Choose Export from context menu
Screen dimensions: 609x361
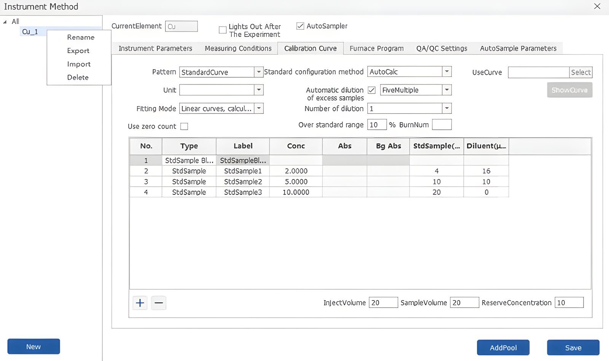(x=78, y=51)
